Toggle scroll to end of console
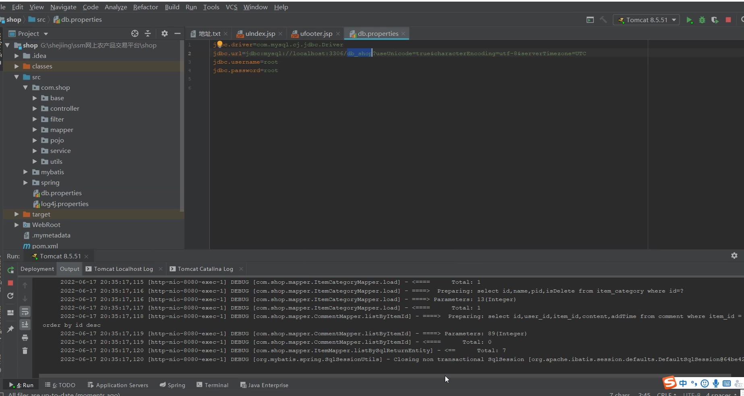Image resolution: width=744 pixels, height=396 pixels. [x=25, y=324]
